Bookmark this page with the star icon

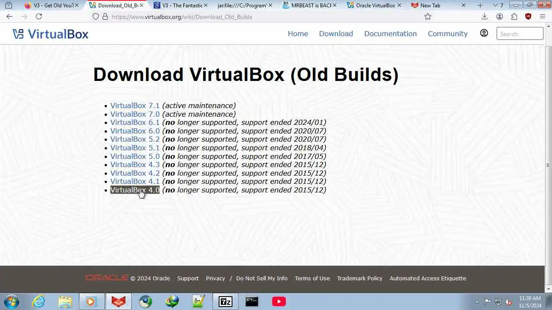point(428,16)
